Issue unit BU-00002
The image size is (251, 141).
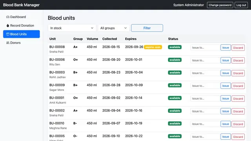(x=226, y=111)
